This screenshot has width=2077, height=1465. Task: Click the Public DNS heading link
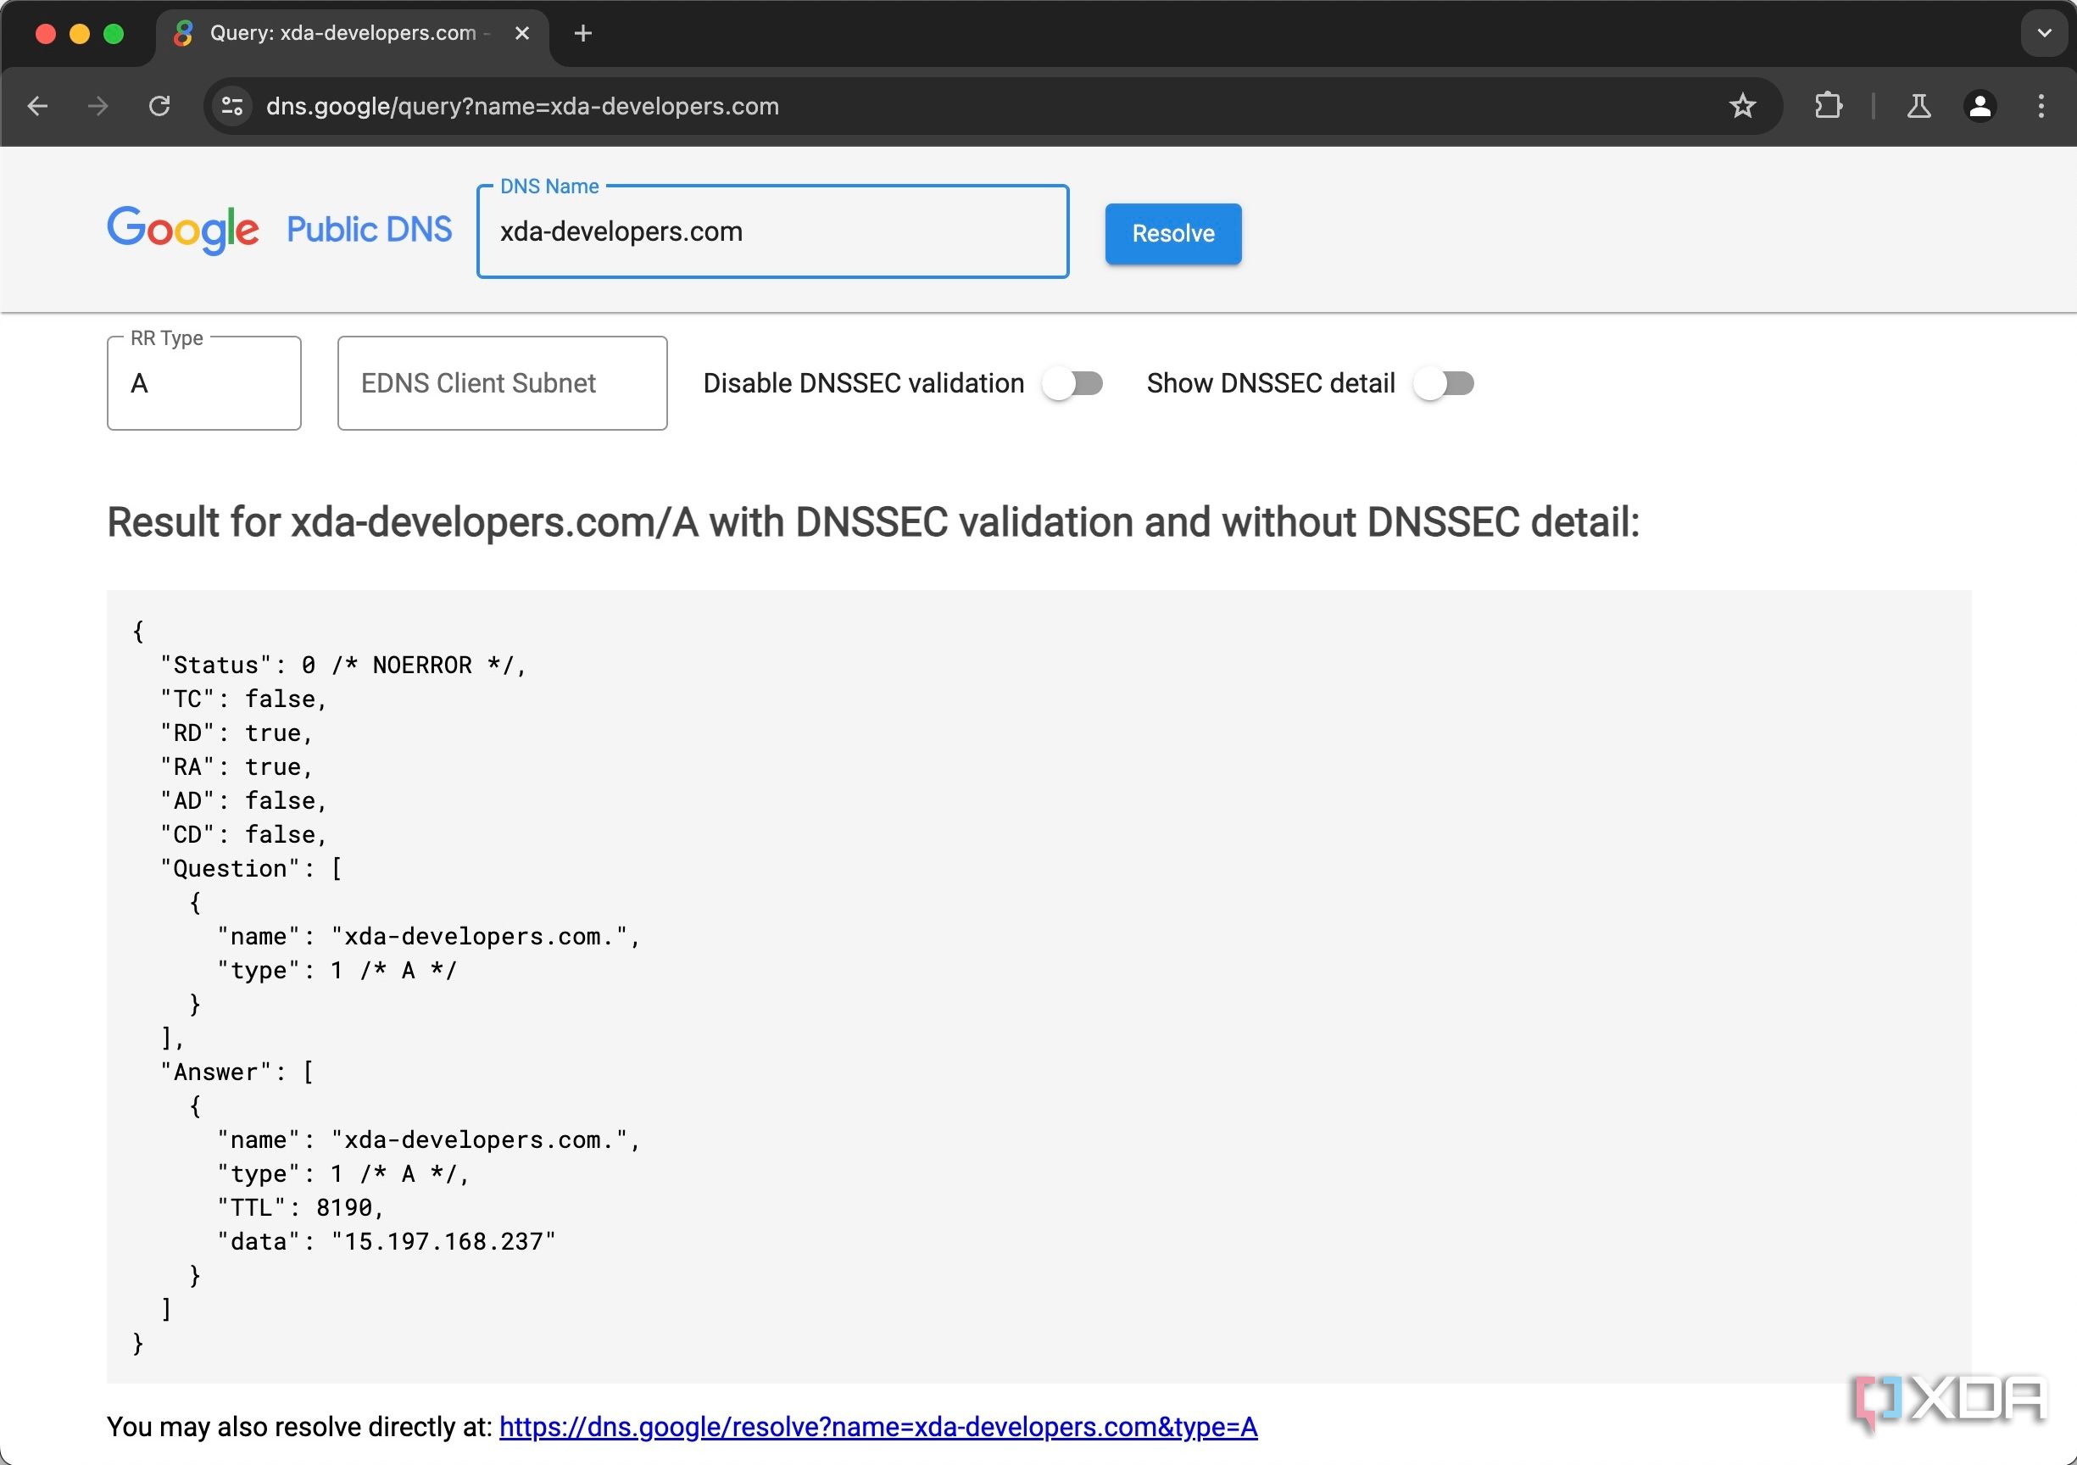pyautogui.click(x=369, y=229)
